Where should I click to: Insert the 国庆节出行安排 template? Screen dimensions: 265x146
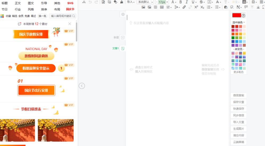point(36,90)
